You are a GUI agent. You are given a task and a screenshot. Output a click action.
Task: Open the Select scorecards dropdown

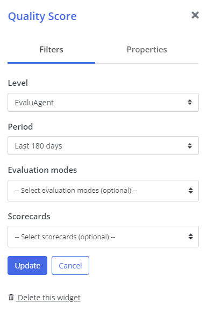click(x=103, y=237)
